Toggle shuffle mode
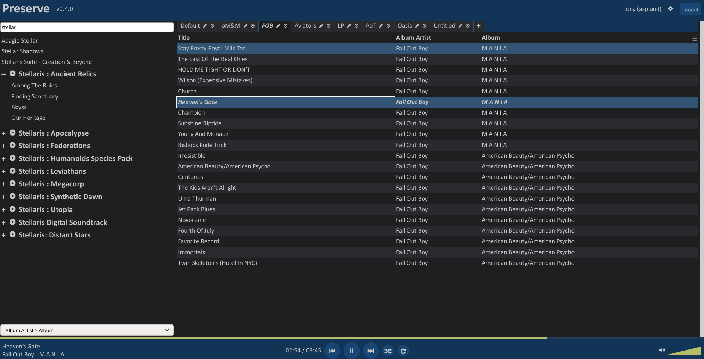The width and height of the screenshot is (704, 359). tap(388, 351)
